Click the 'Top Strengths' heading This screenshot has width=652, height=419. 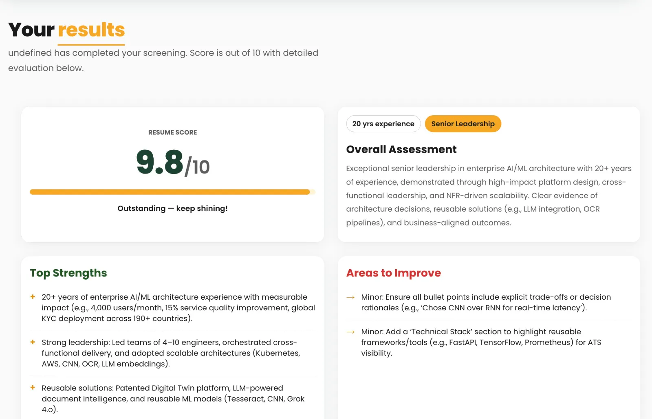click(68, 273)
